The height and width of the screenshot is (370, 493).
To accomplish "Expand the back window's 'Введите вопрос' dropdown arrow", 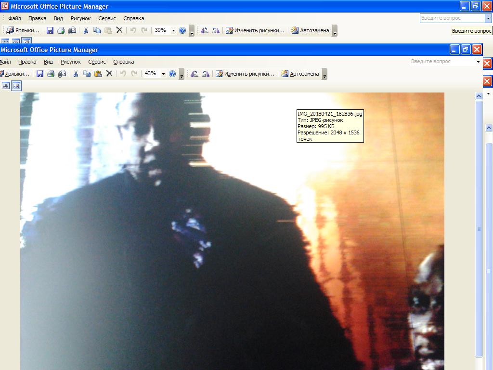I will tap(488, 18).
